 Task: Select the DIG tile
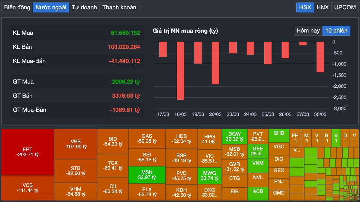(279, 161)
